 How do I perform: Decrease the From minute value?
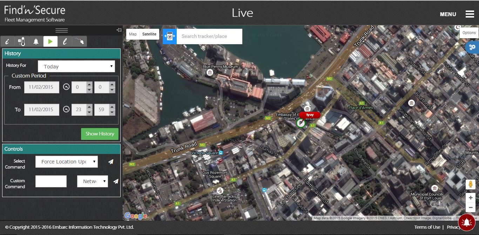tap(112, 90)
